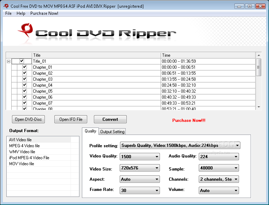Uncheck the Chapter_07 checkbox

24,103
